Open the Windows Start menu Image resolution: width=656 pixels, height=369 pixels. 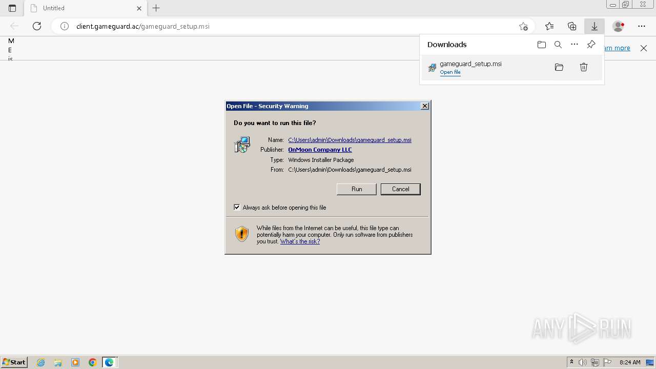tap(14, 362)
